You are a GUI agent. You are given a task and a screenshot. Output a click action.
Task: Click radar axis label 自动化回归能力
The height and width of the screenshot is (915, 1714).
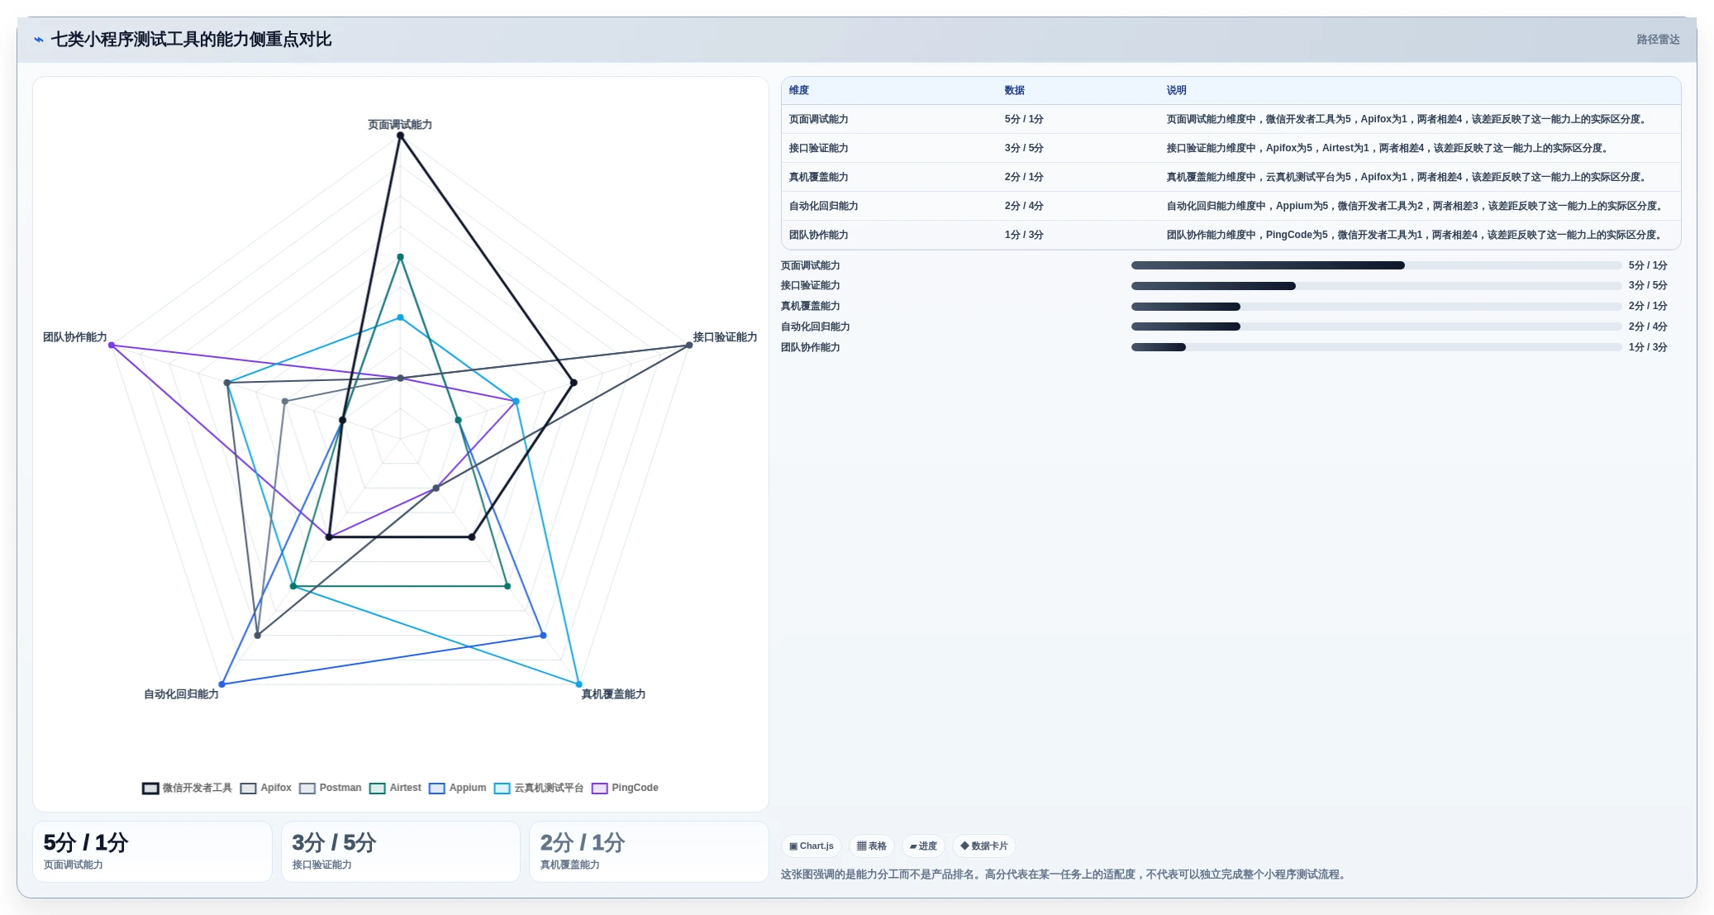(181, 694)
